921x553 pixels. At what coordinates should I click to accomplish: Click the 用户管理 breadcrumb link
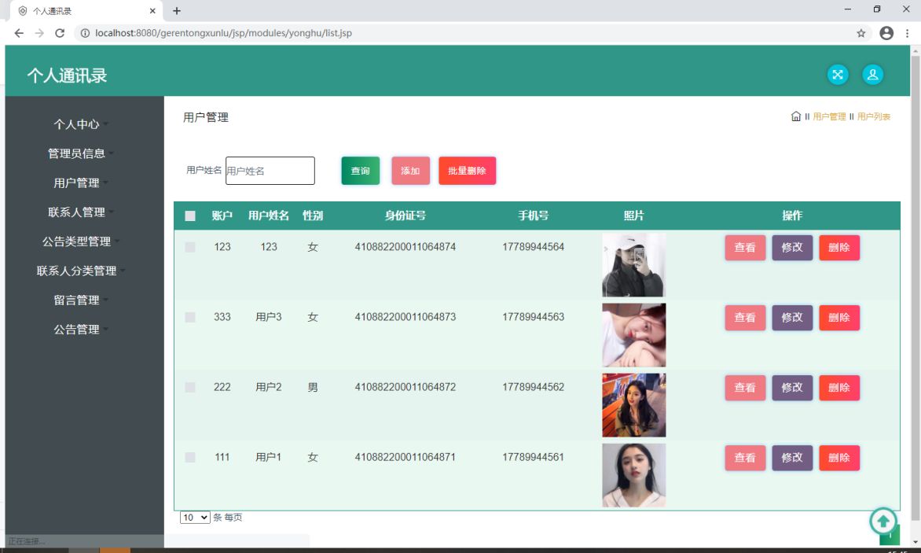(829, 116)
